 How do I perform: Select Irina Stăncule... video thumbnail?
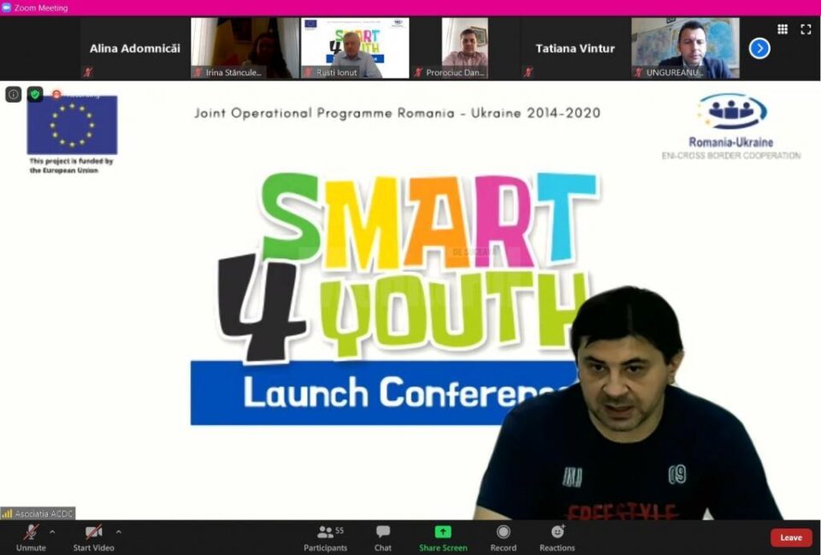(x=245, y=48)
